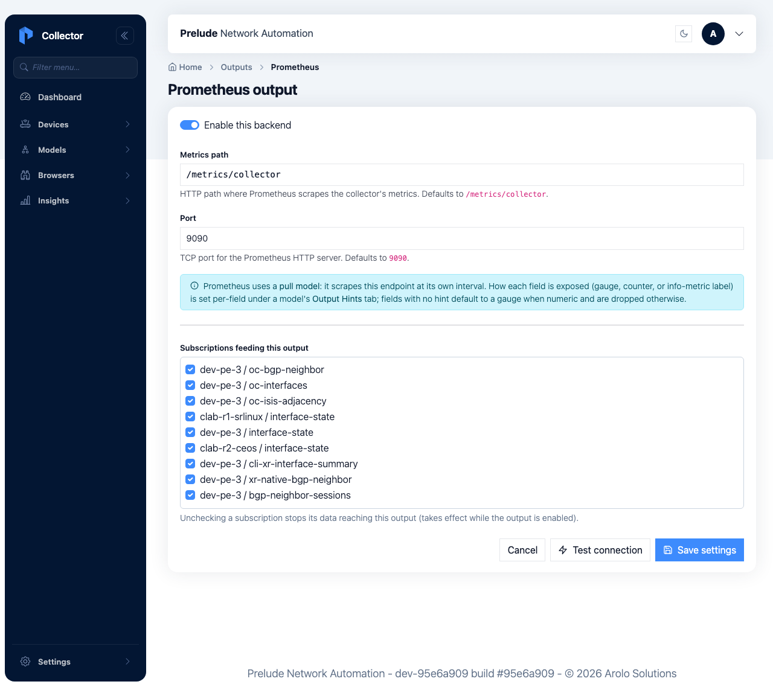This screenshot has width=773, height=696.
Task: Click the Insights bar chart icon
Action: click(x=25, y=200)
